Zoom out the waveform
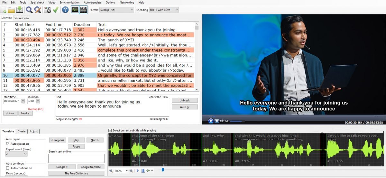The height and width of the screenshot is (178, 386). point(111,171)
